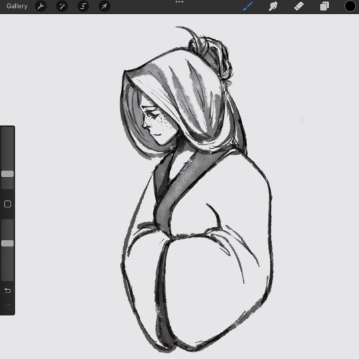The height and width of the screenshot is (359, 359).
Task: Open the Gallery view
Action: [17, 6]
